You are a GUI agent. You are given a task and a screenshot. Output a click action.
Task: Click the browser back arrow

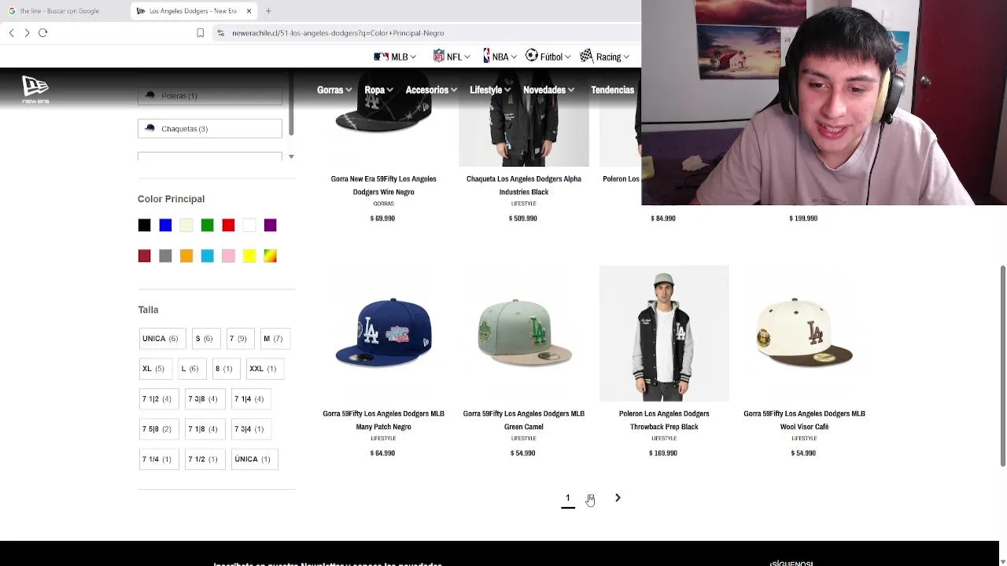11,33
